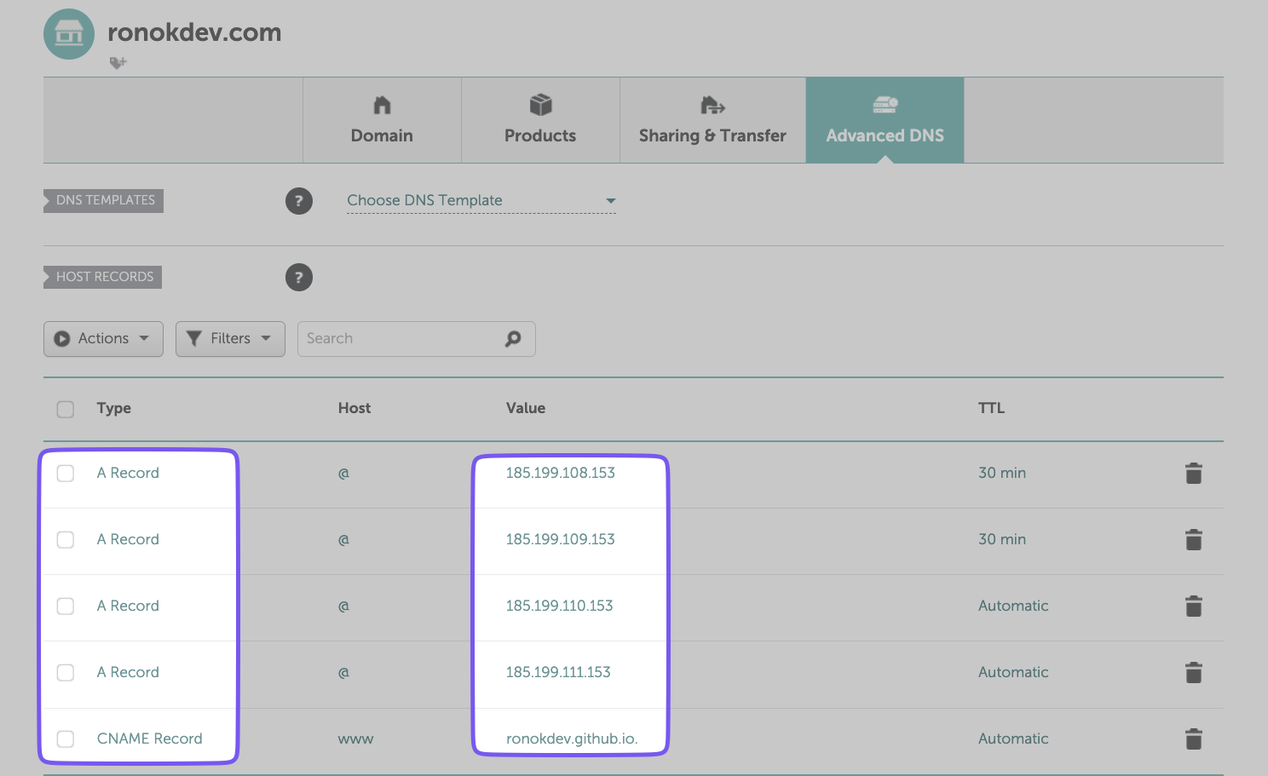Screen dimensions: 1268x776
Task: Focus the host records Search field
Action: 401,339
